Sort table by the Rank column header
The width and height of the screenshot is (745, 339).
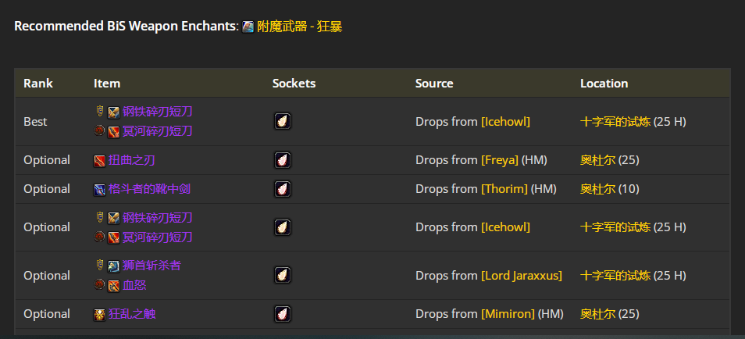tap(38, 84)
